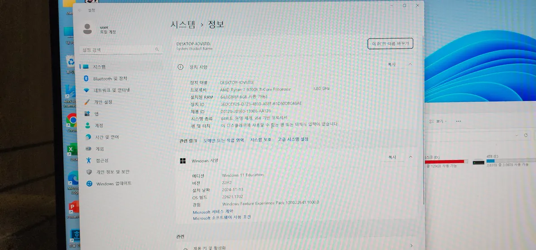Select the 설치된 RAM 64.0GB value
This screenshot has height=250, width=536.
244,96
